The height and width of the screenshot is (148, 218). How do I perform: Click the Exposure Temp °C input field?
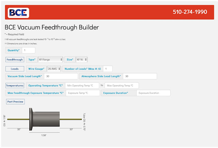[x=83, y=93]
